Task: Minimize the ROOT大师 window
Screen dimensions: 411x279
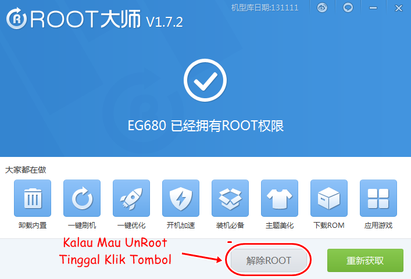Action: click(x=373, y=8)
